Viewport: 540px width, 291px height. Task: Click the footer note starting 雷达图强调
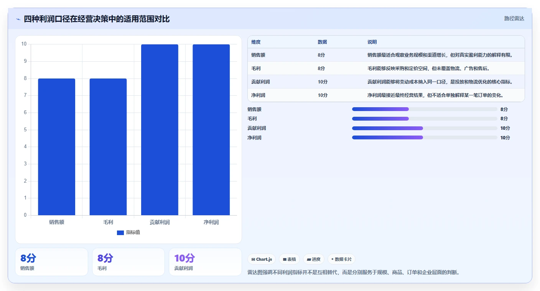[x=354, y=273]
